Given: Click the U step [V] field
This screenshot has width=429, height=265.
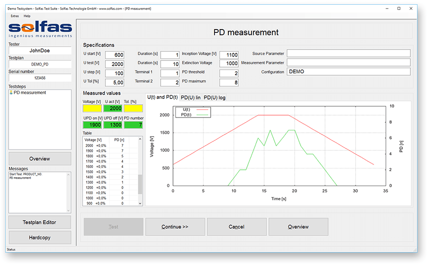Looking at the screenshot, I should tap(114, 73).
